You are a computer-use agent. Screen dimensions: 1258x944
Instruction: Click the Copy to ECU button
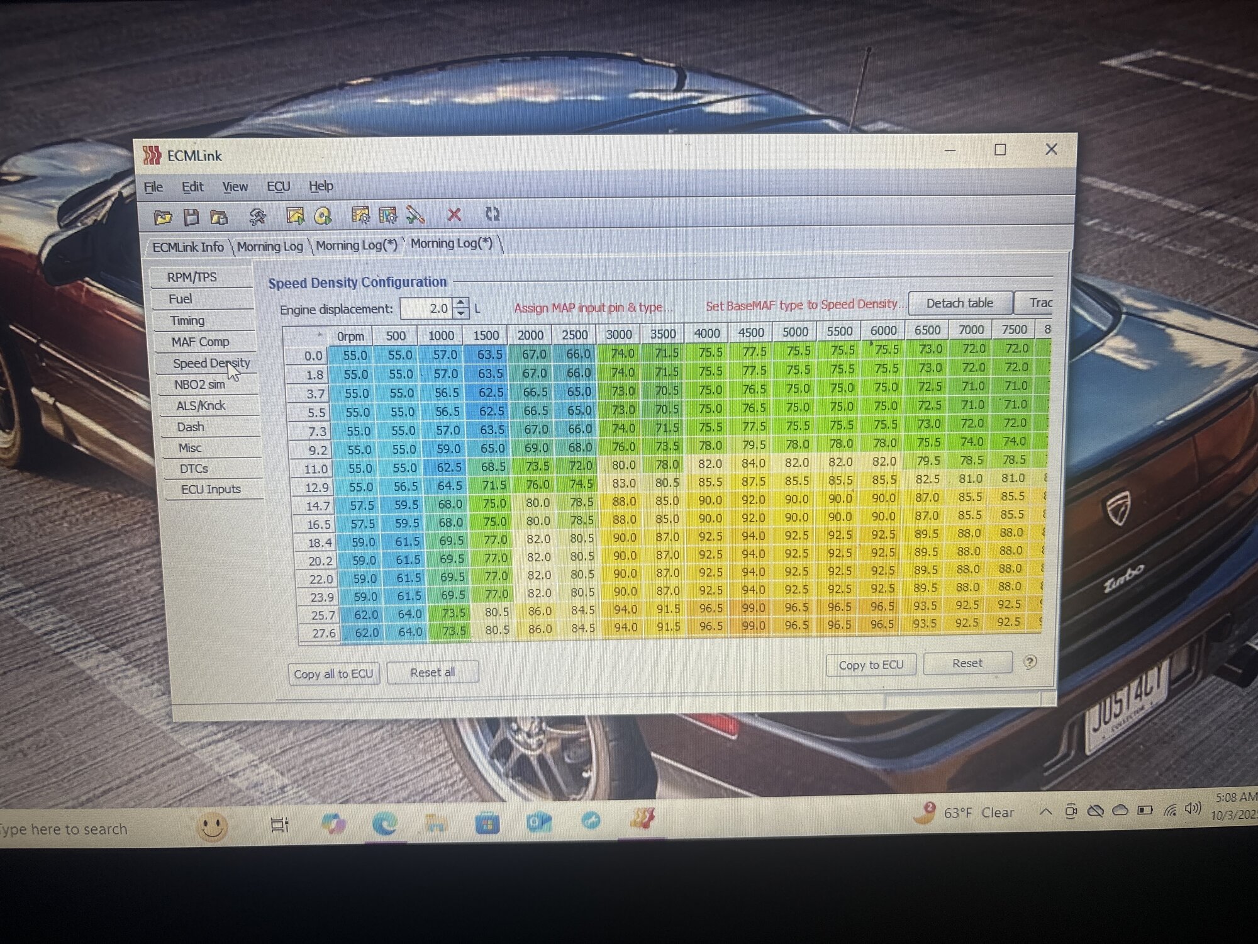(871, 665)
